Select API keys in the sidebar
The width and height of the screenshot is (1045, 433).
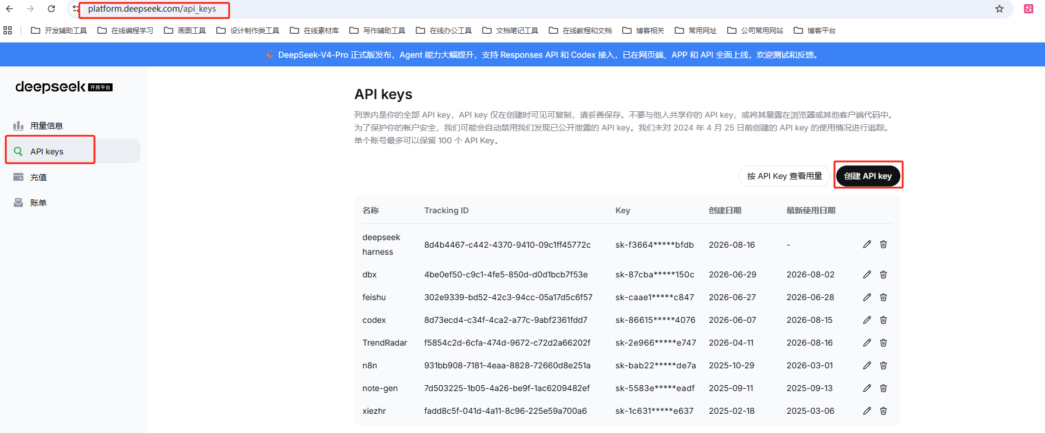73,152
